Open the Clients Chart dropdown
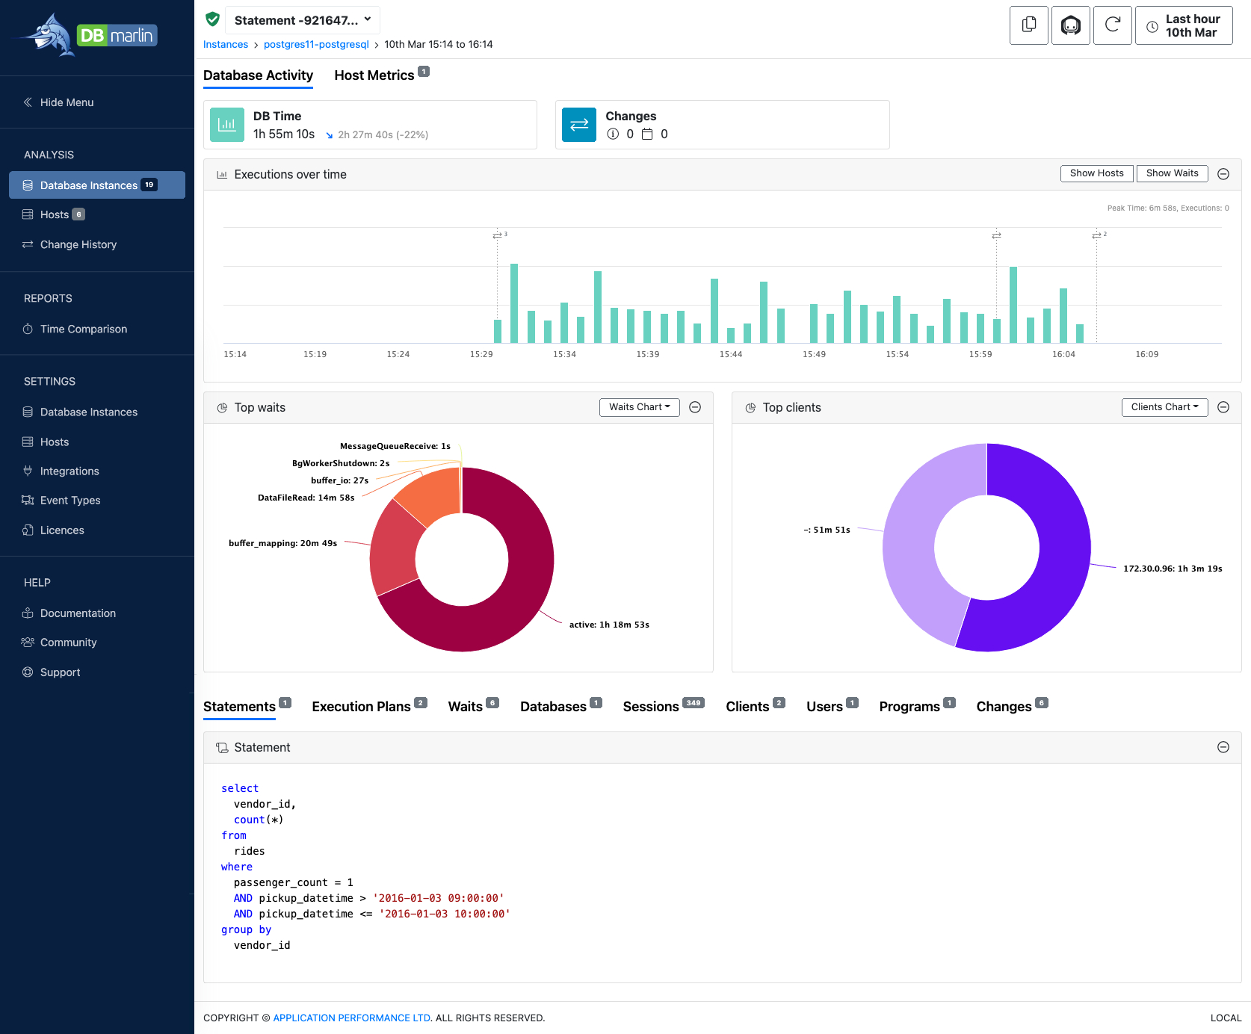The height and width of the screenshot is (1034, 1251). coord(1164,407)
